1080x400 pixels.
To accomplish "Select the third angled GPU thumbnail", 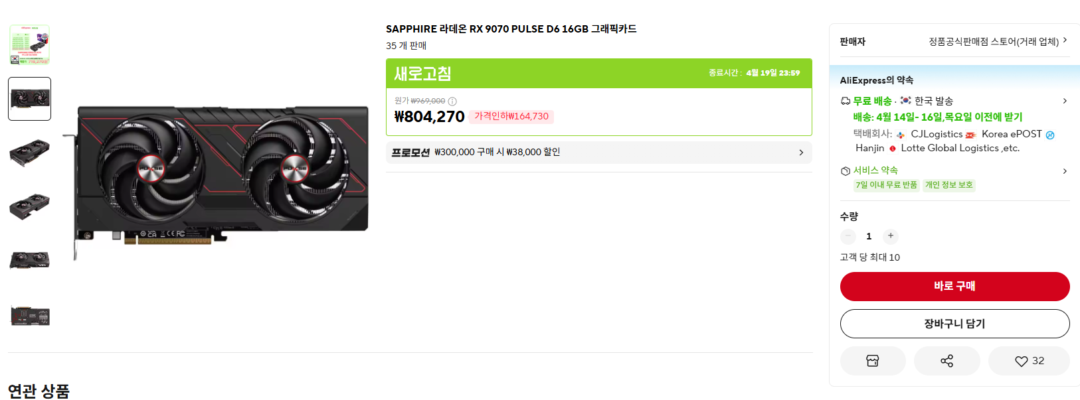I will (x=29, y=153).
